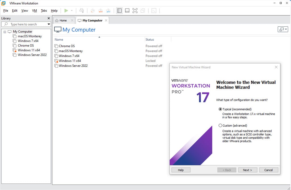291x190 pixels.
Task: Click the Take Snapshot clock icon
Action: [93, 11]
